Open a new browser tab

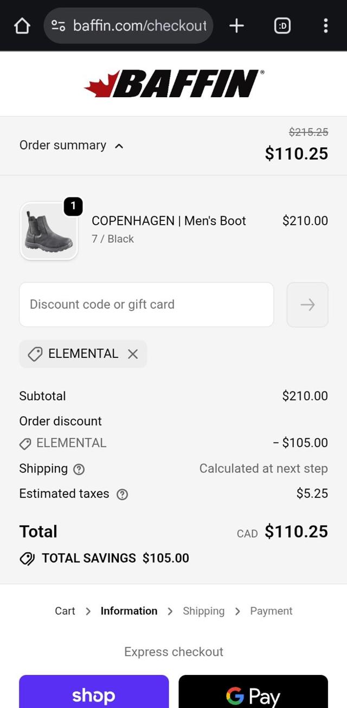(x=236, y=26)
